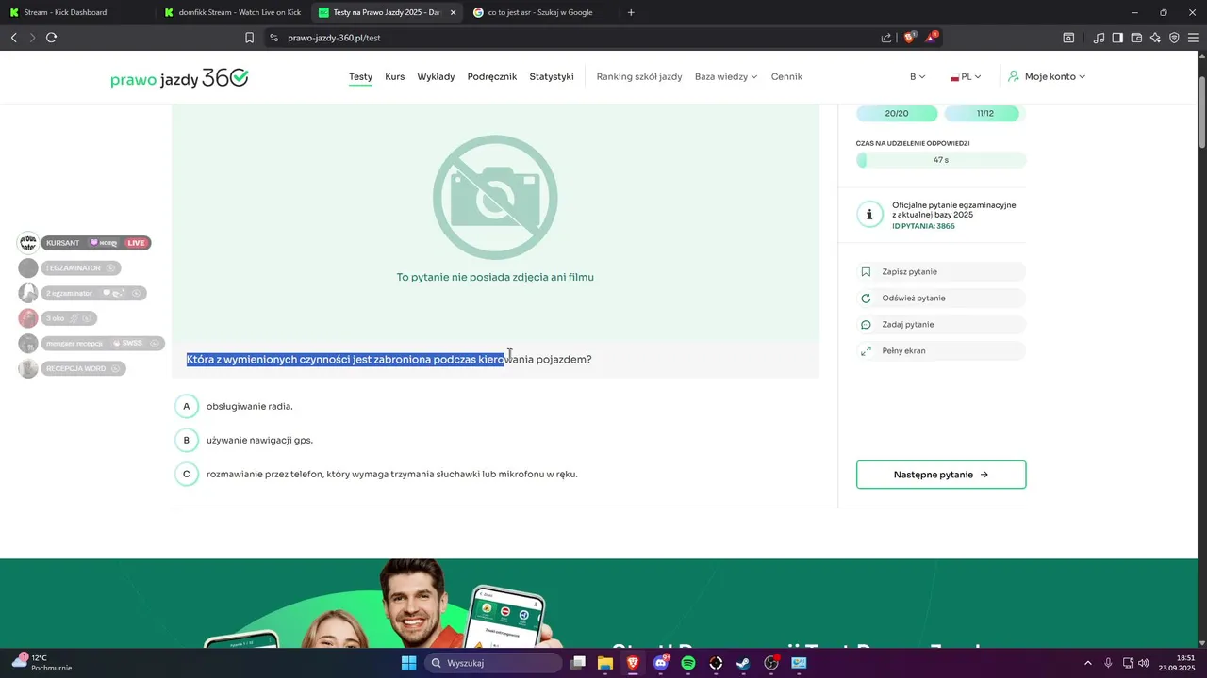Click the ID PYTANIA: 3866 text
This screenshot has height=678, width=1207.
click(x=923, y=226)
